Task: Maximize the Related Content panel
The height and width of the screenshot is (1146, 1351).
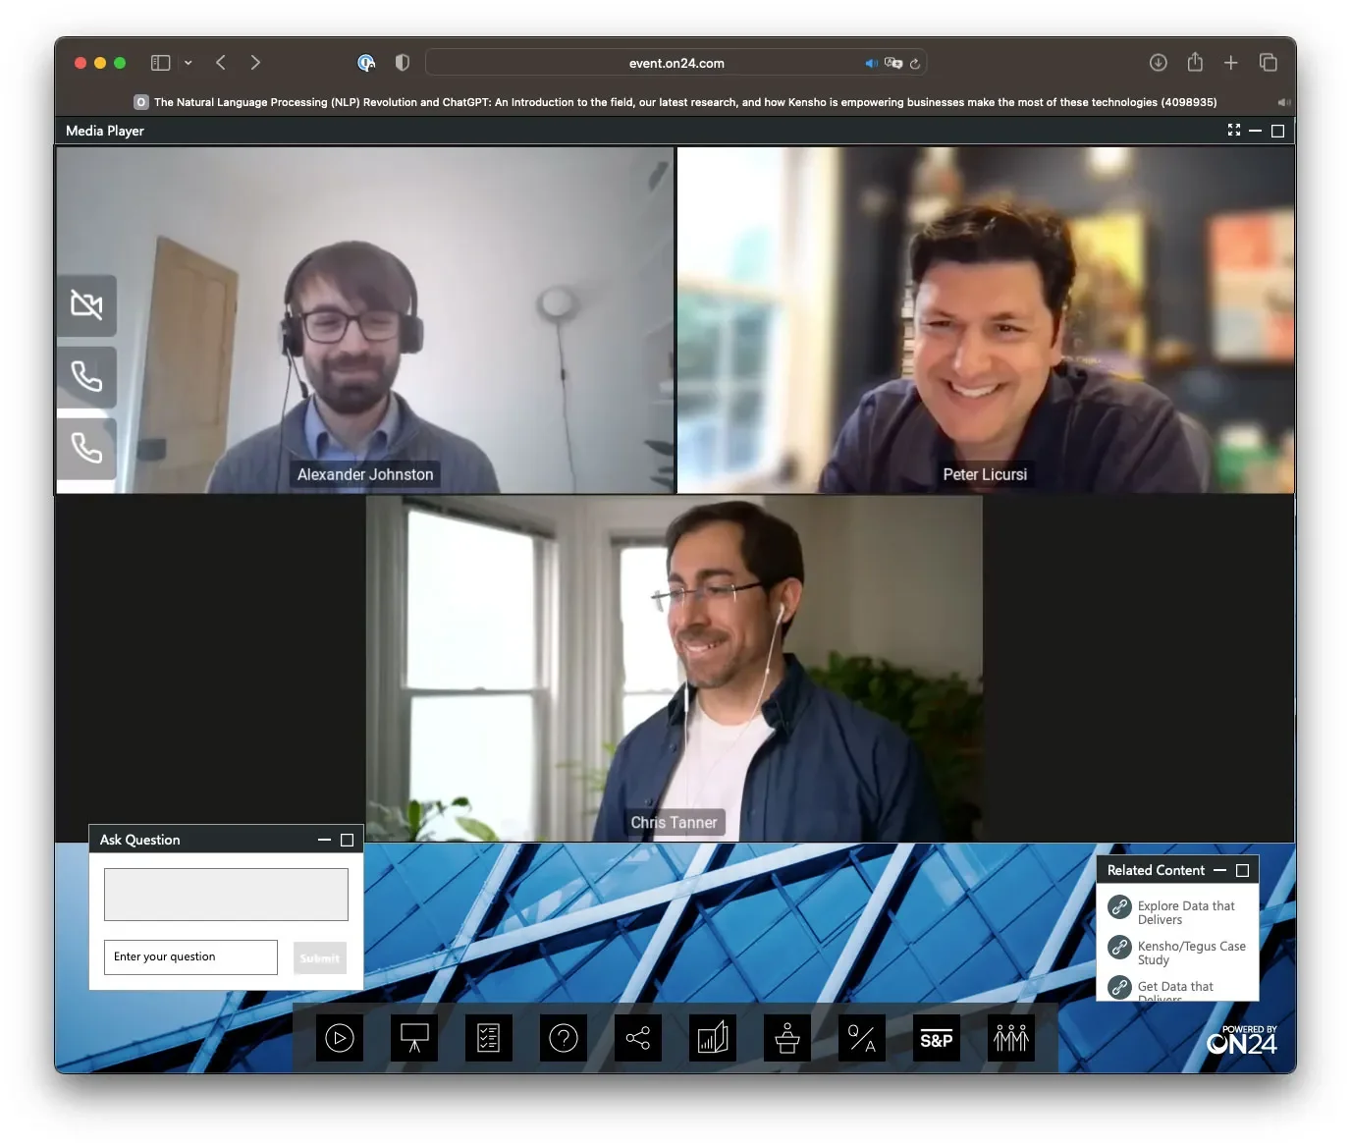Action: tap(1242, 870)
